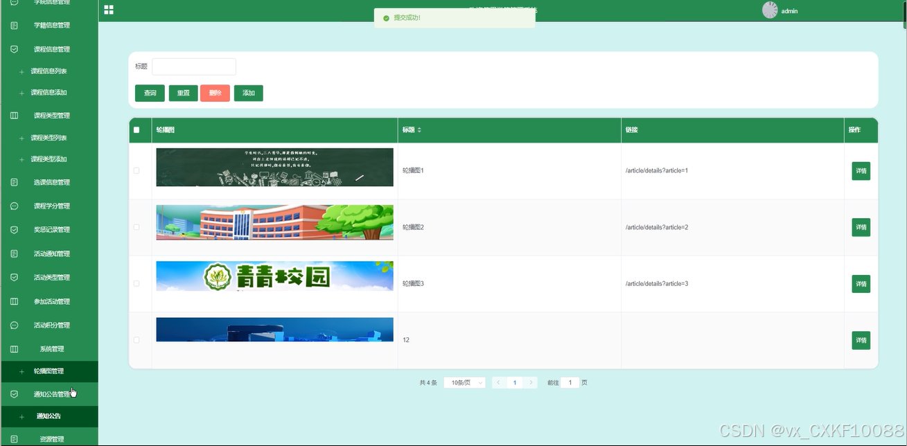The image size is (907, 446).
Task: Click the green success check icon in toast
Action: click(386, 18)
